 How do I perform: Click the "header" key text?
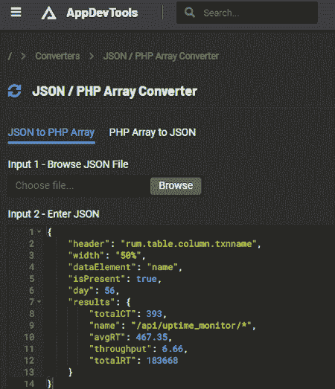click(89, 244)
